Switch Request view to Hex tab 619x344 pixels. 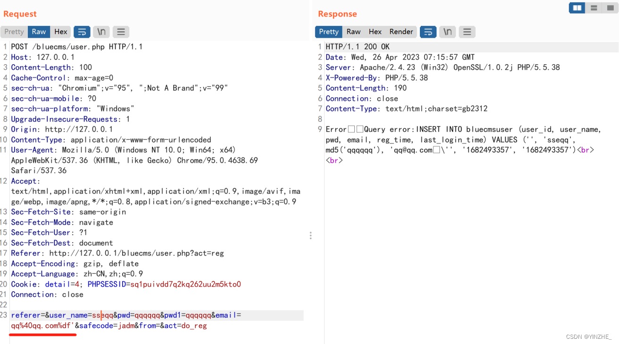point(61,32)
